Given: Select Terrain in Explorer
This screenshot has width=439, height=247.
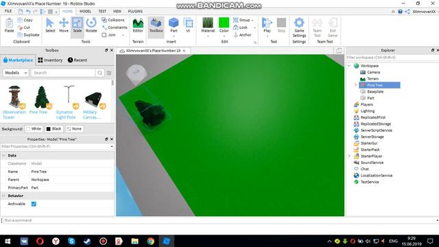Looking at the screenshot, I should coord(372,79).
